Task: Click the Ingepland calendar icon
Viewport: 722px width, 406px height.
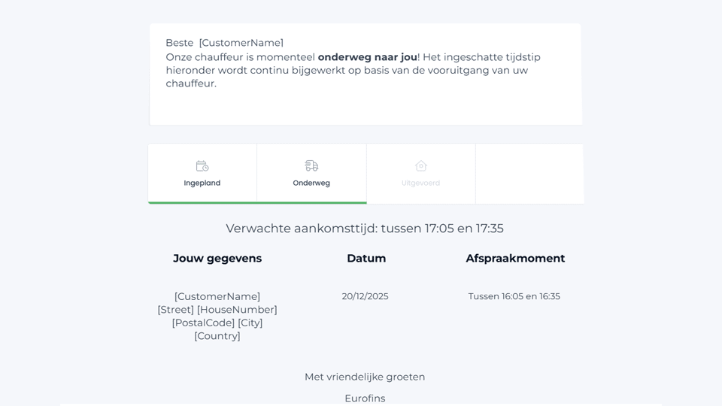Action: (x=202, y=166)
